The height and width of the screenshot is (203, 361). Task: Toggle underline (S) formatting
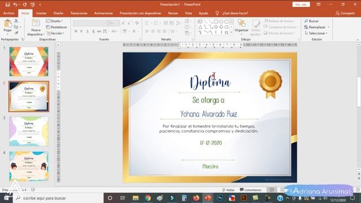pos(87,31)
